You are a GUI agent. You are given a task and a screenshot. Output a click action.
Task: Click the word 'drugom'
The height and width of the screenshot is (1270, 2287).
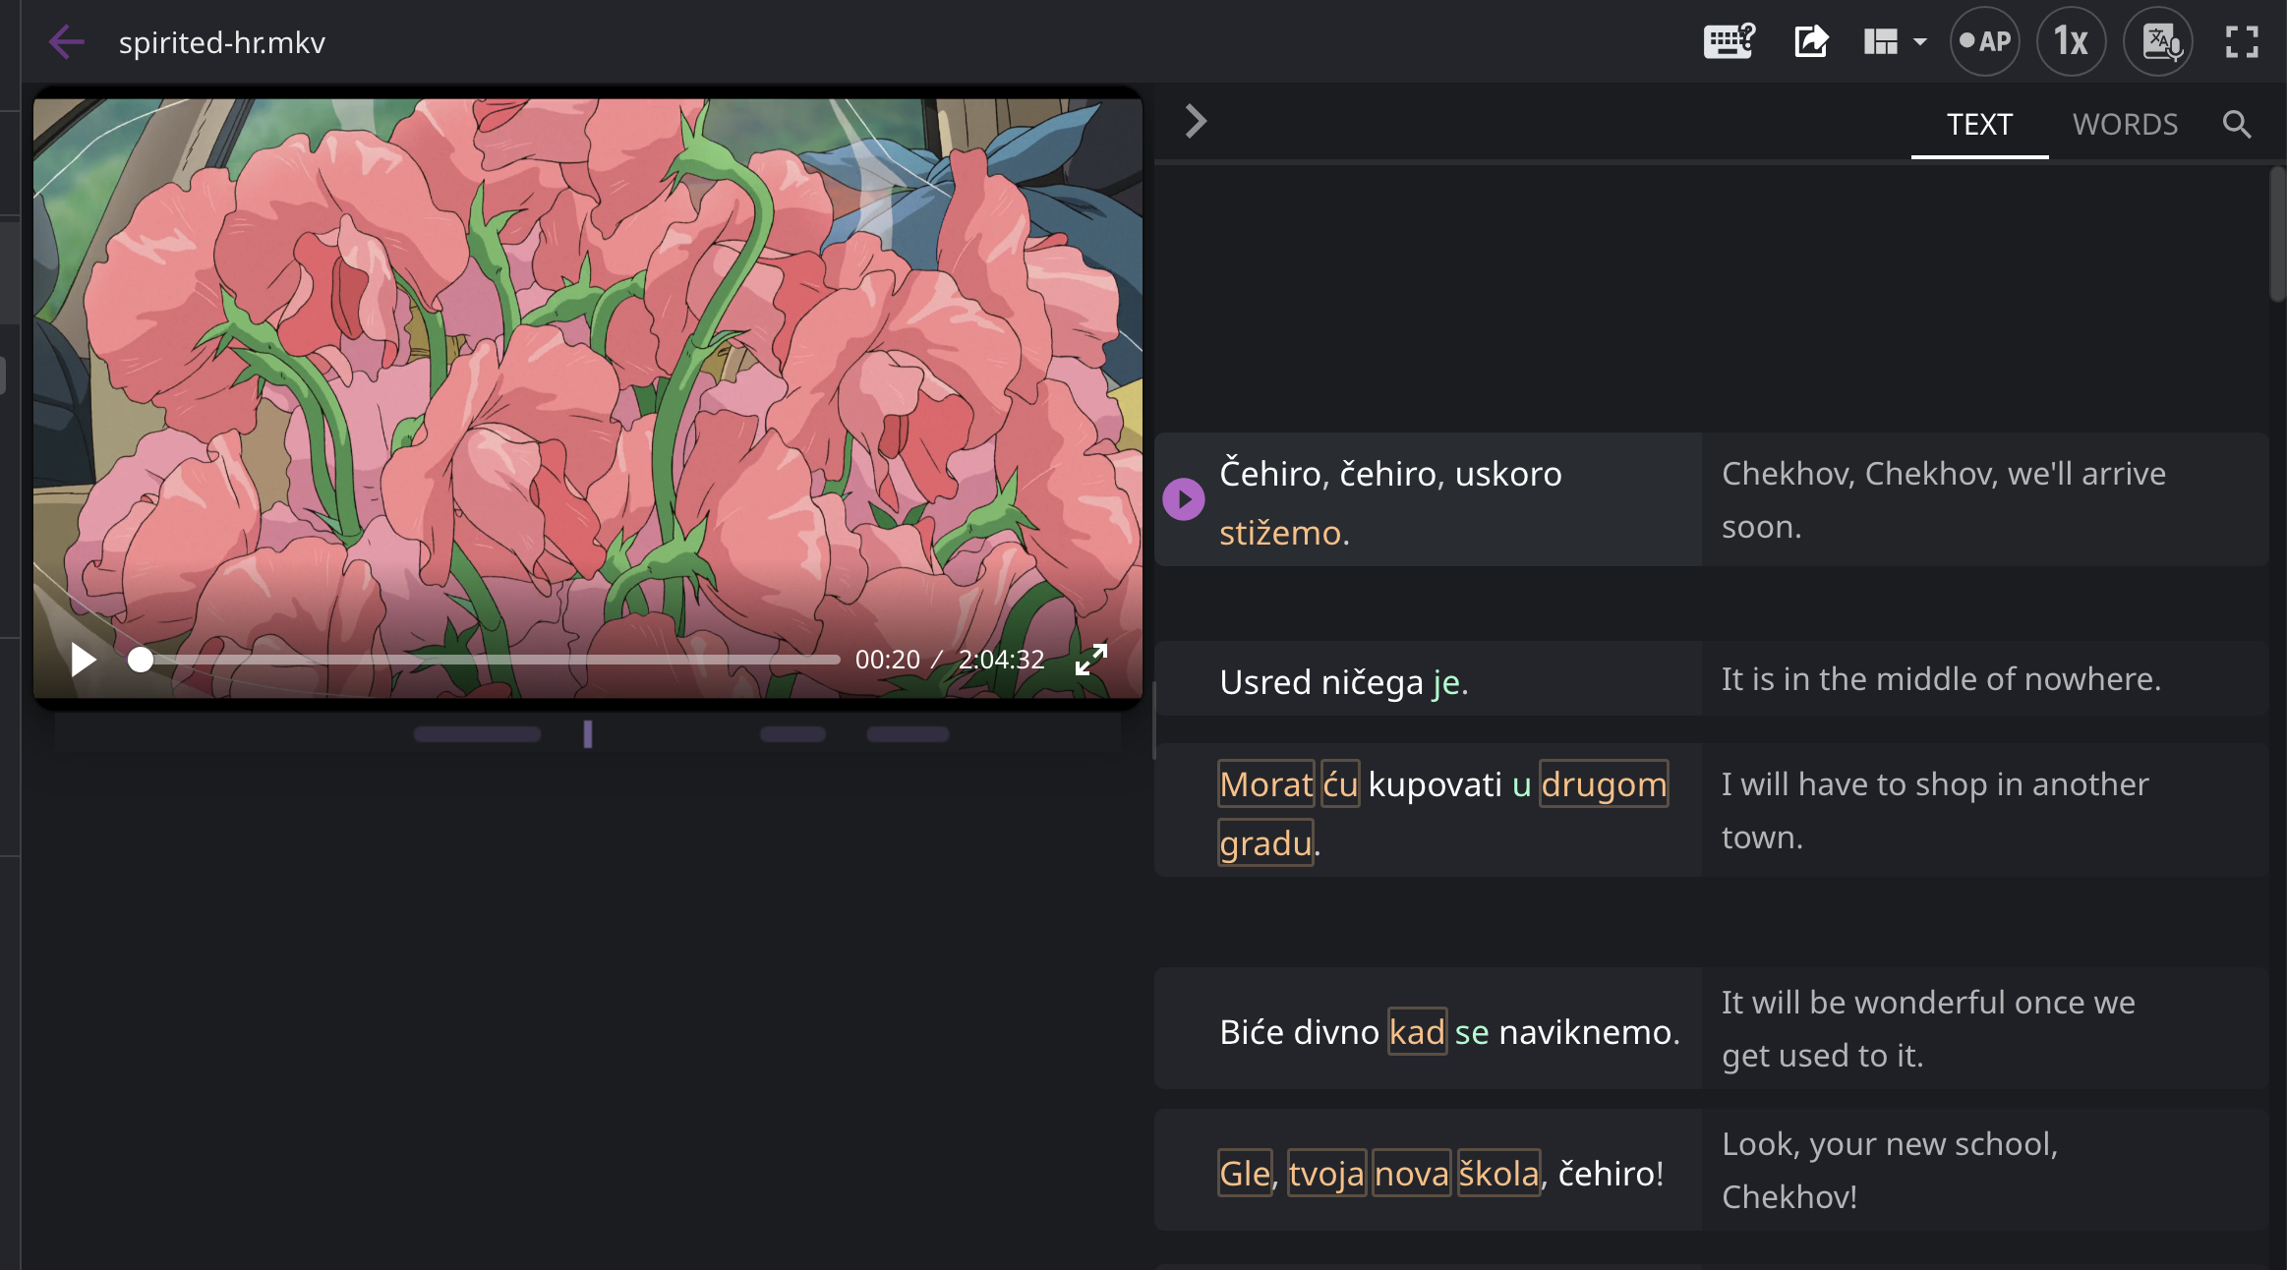[x=1604, y=784]
